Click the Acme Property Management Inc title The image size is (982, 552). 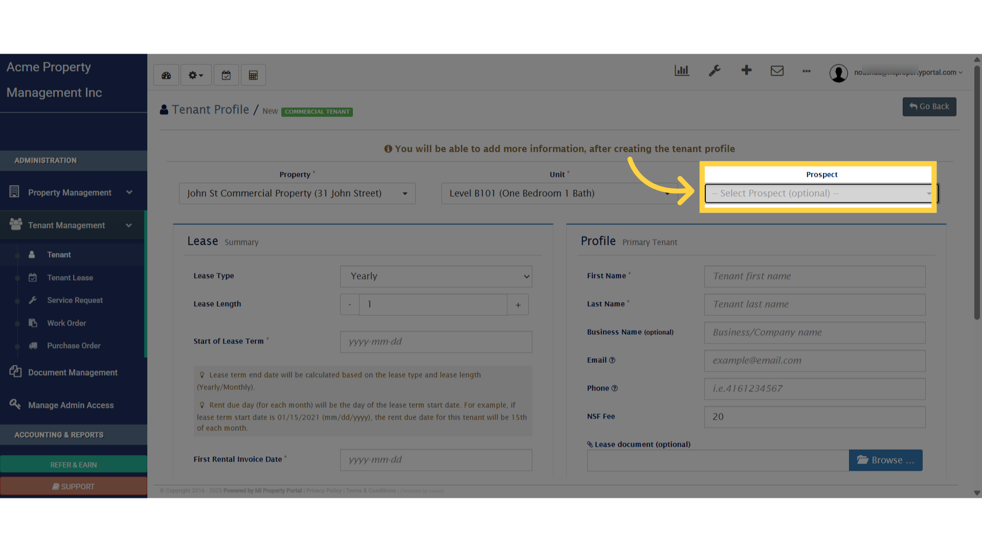(x=54, y=80)
